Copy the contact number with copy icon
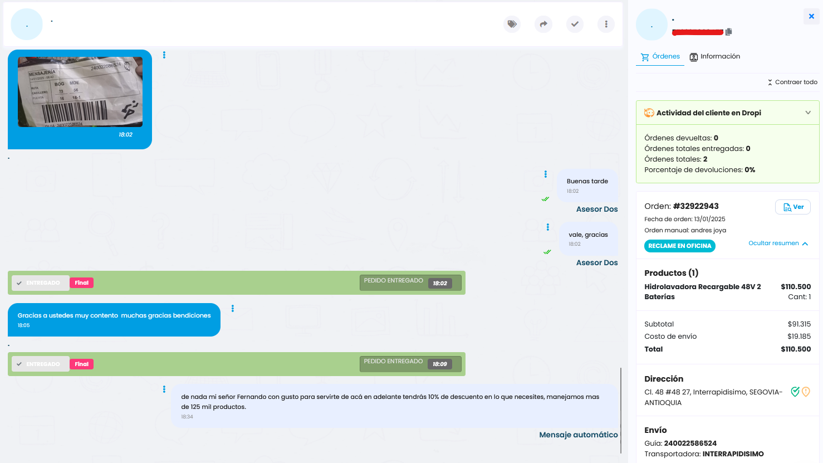Screen dimensions: 823x463 click(x=728, y=32)
